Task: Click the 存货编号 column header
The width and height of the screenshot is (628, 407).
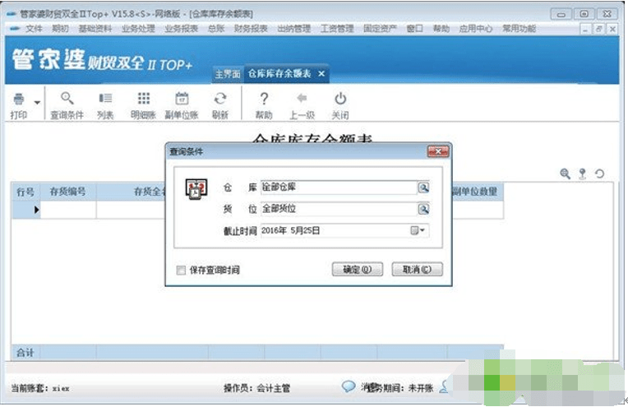Action: click(x=67, y=192)
